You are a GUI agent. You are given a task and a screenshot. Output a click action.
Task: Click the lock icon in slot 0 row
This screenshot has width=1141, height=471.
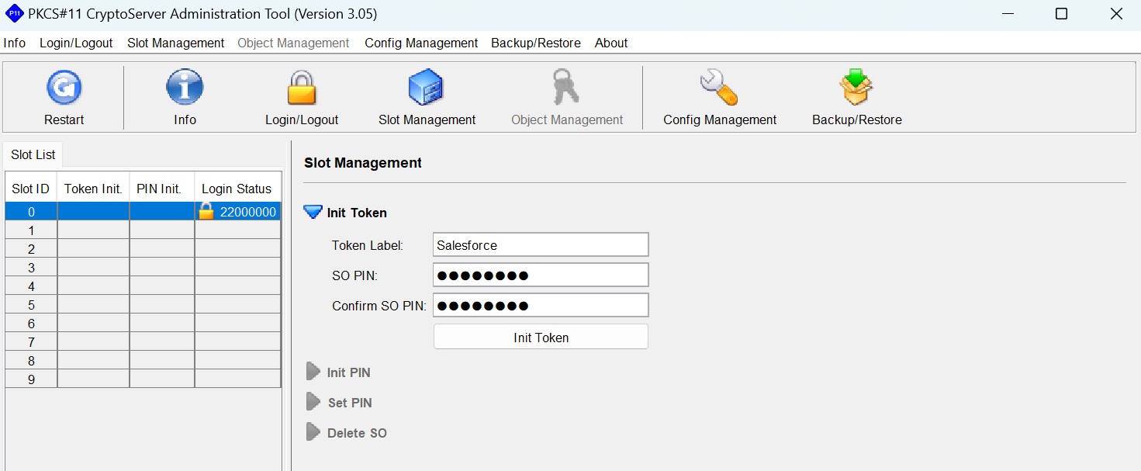point(206,211)
